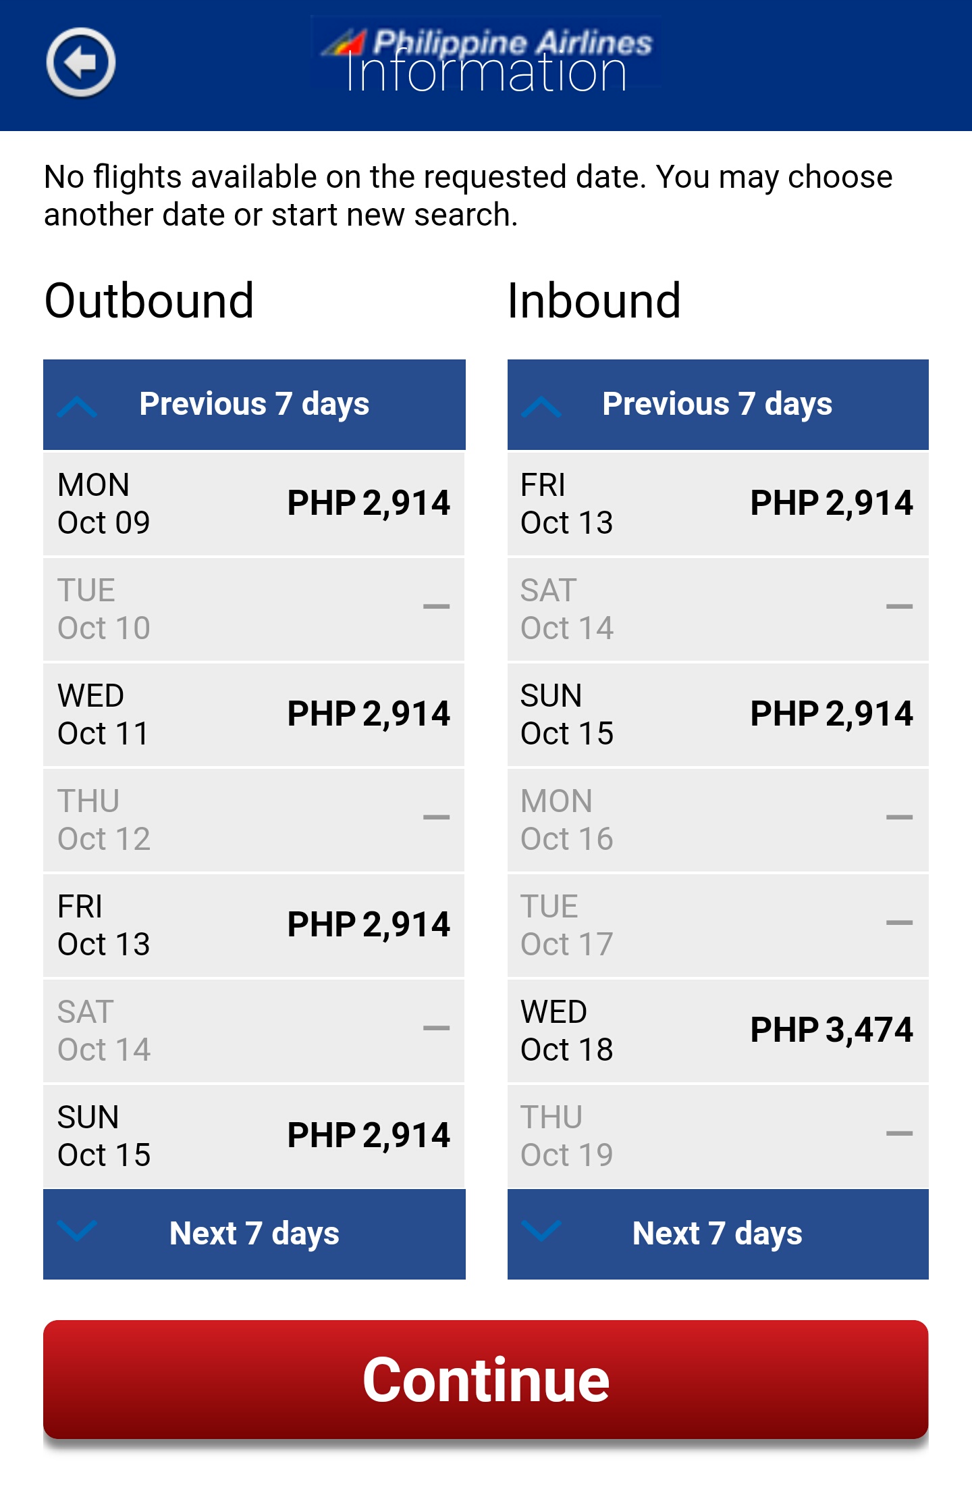The width and height of the screenshot is (972, 1489).
Task: Choose Outbound FRI Oct 13 fare
Action: click(254, 925)
